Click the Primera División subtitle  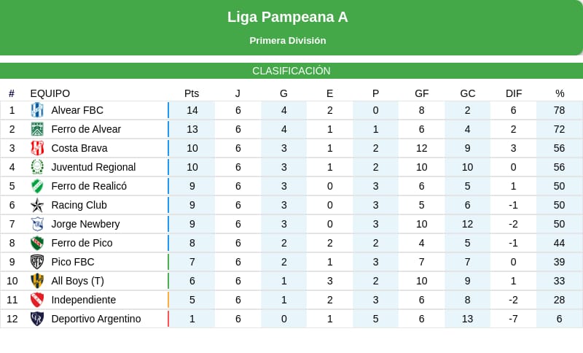[x=288, y=41]
